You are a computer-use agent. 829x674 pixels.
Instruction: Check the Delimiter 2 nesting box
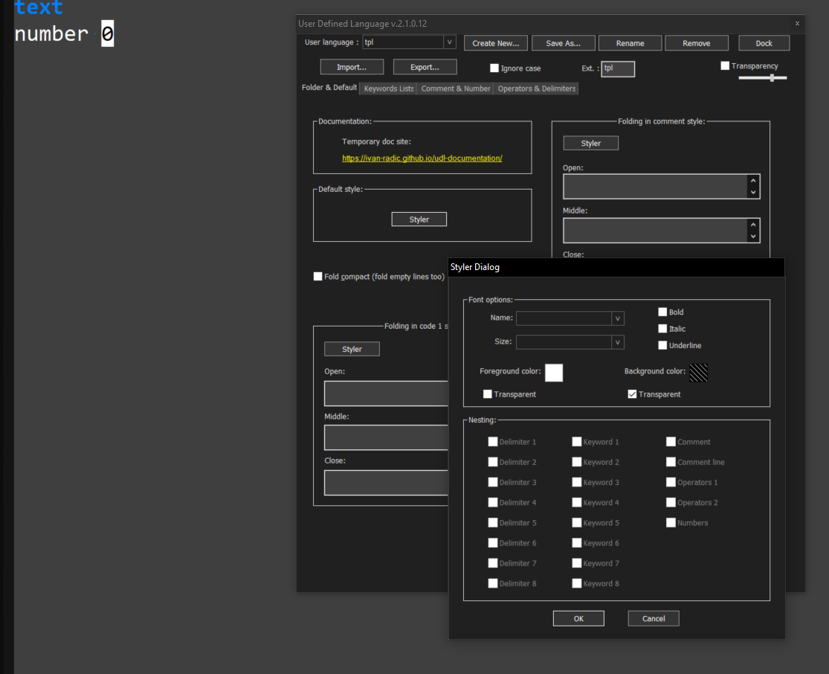tap(493, 462)
